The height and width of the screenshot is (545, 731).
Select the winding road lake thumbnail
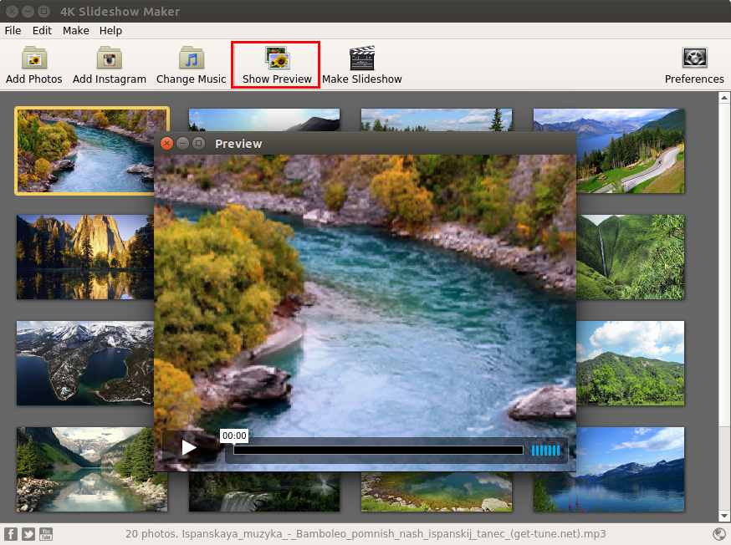tap(631, 151)
